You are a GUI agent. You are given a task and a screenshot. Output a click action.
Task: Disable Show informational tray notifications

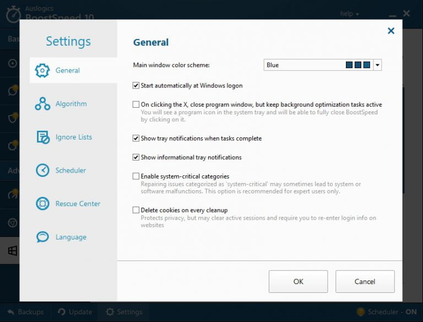coord(136,157)
